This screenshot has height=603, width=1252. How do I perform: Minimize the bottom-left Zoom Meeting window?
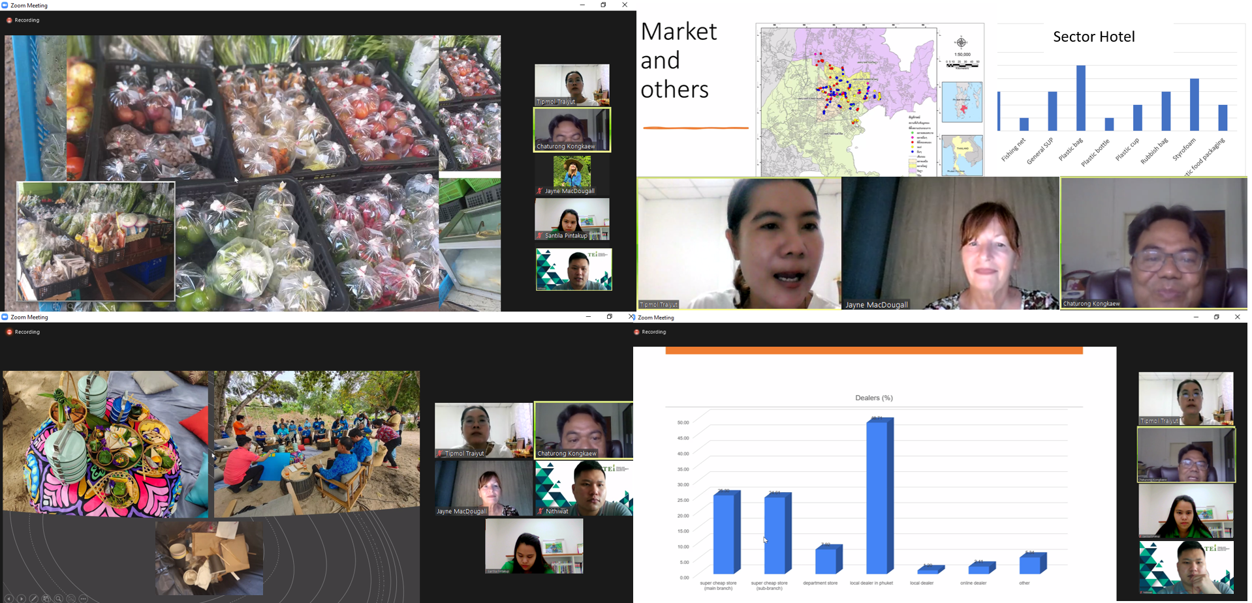(588, 317)
